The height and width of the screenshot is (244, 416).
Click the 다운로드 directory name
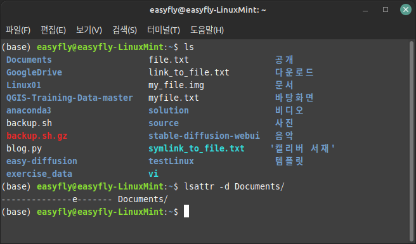[294, 72]
